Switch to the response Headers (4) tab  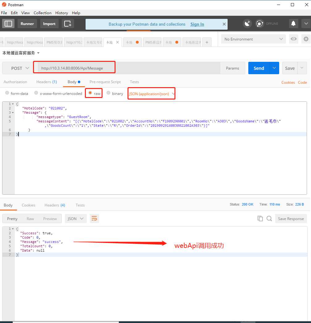(55, 205)
